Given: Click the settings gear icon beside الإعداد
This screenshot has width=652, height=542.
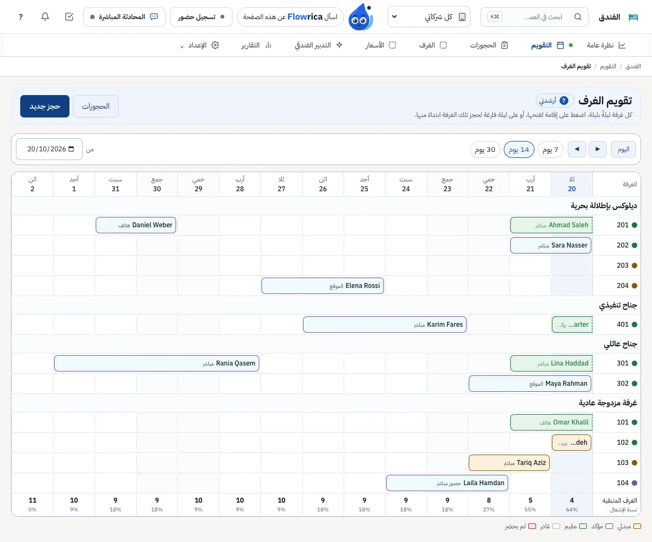Looking at the screenshot, I should pos(215,45).
